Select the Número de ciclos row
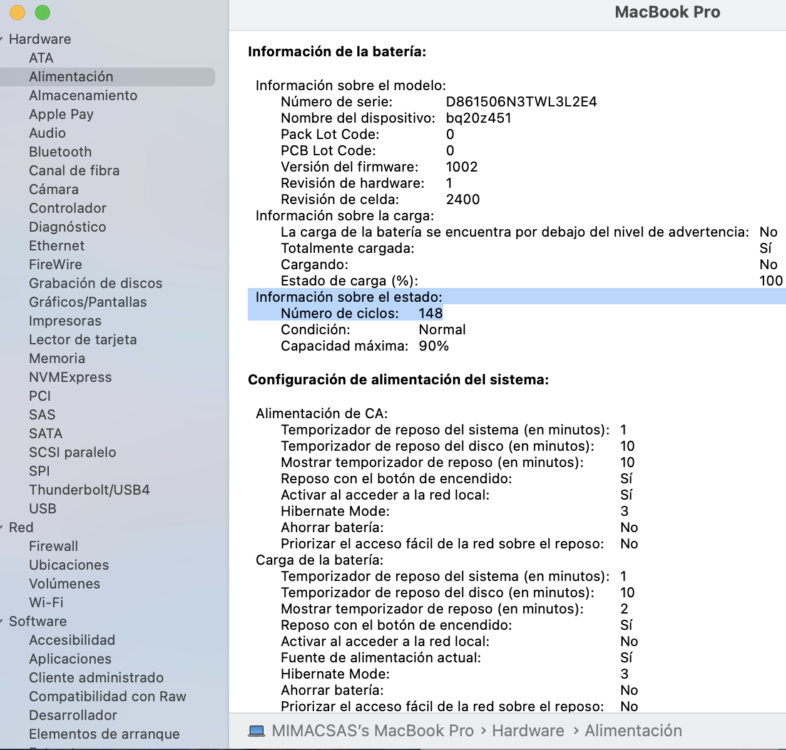Image resolution: width=786 pixels, height=750 pixels. (x=361, y=313)
